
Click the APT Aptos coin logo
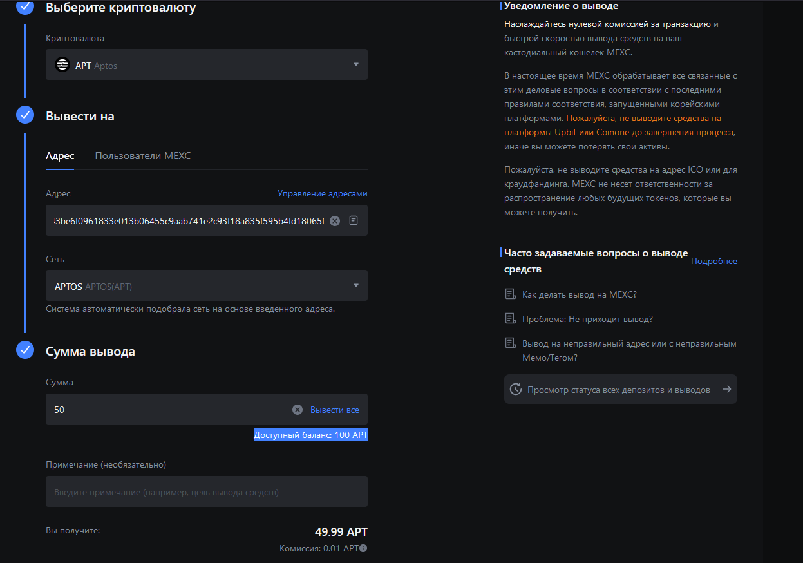coord(62,64)
